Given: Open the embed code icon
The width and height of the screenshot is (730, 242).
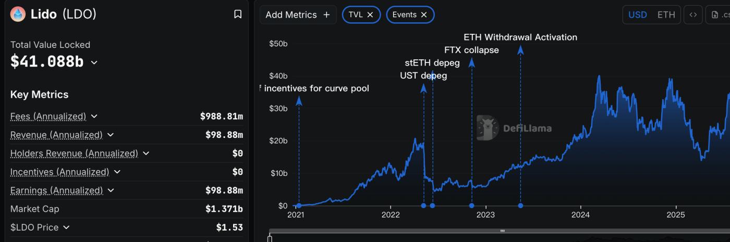Looking at the screenshot, I should [x=693, y=15].
